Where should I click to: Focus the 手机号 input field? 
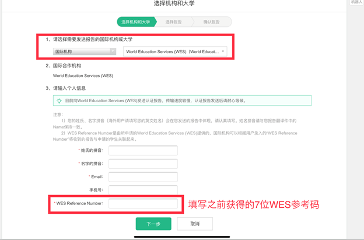[x=143, y=190]
